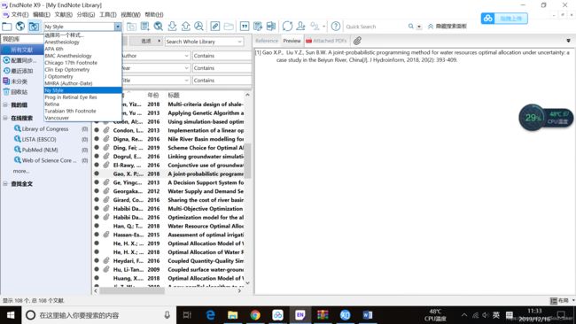Click the output style dropdown arrow
The height and width of the screenshot is (324, 576).
point(118,27)
